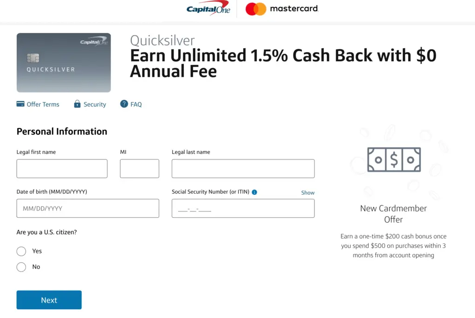Screen dimensions: 475x318
Task: Open the Social Security Number info tooltip
Action: 255,191
